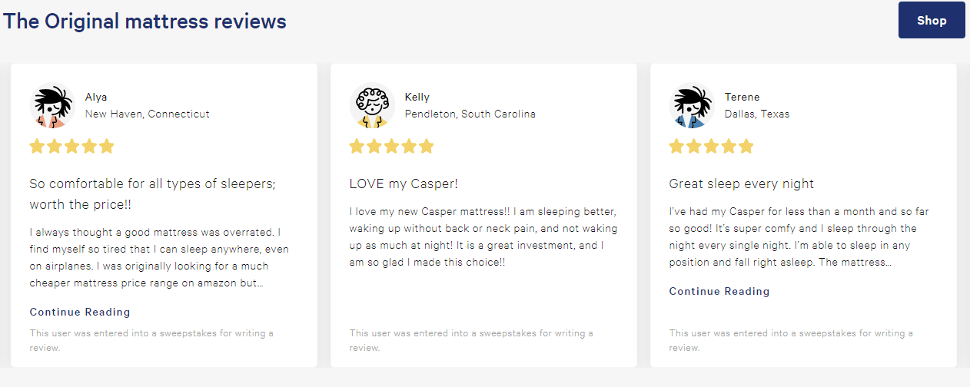970x387 pixels.
Task: Click Alya's reviewer avatar icon
Action: click(x=51, y=105)
